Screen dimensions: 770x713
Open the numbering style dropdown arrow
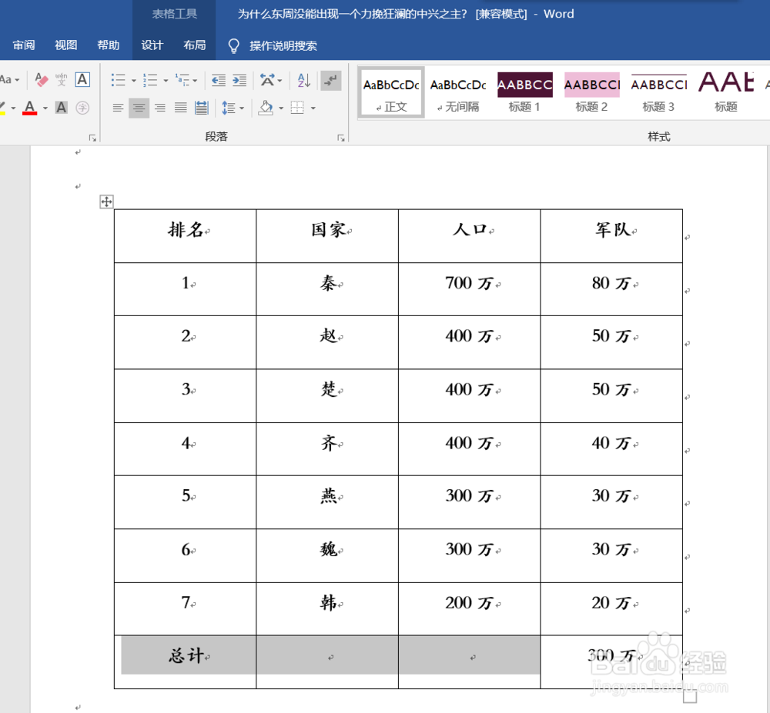(166, 81)
